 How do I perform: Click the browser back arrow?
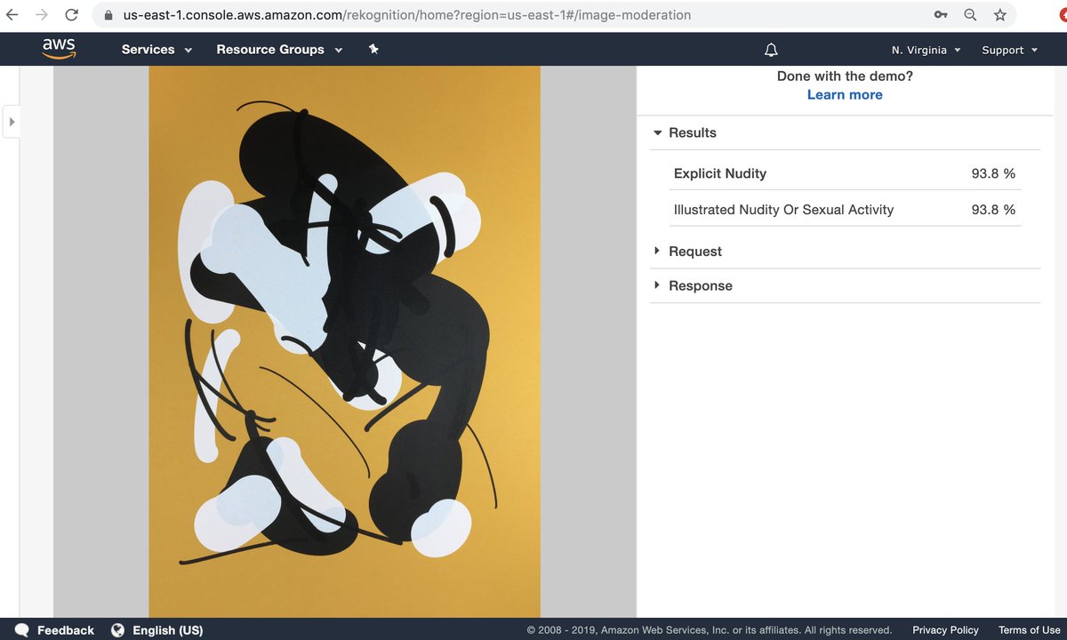tap(12, 15)
